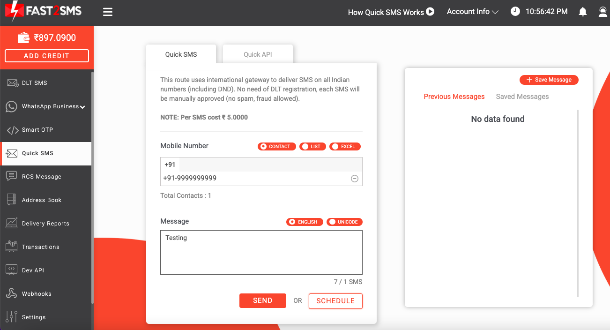Click the mobile number input field
Image resolution: width=610 pixels, height=330 pixels.
tap(270, 165)
